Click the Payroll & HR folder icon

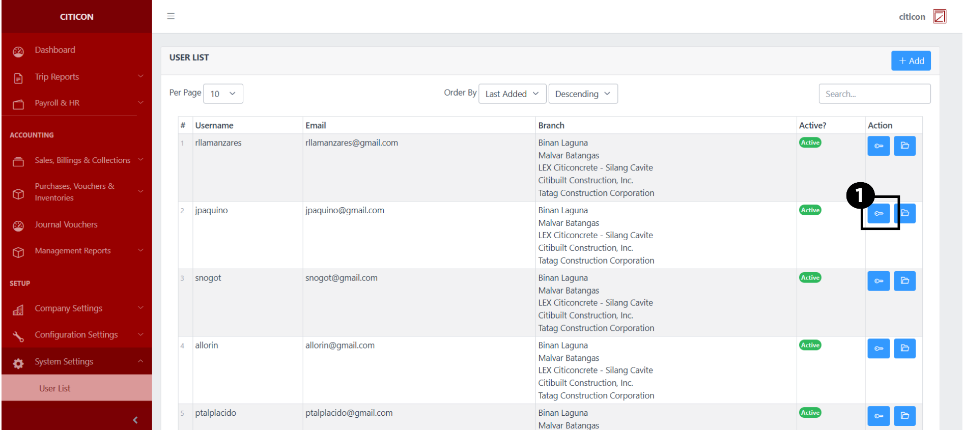tap(18, 104)
